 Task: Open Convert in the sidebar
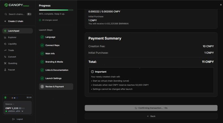pyautogui.click(x=12, y=57)
